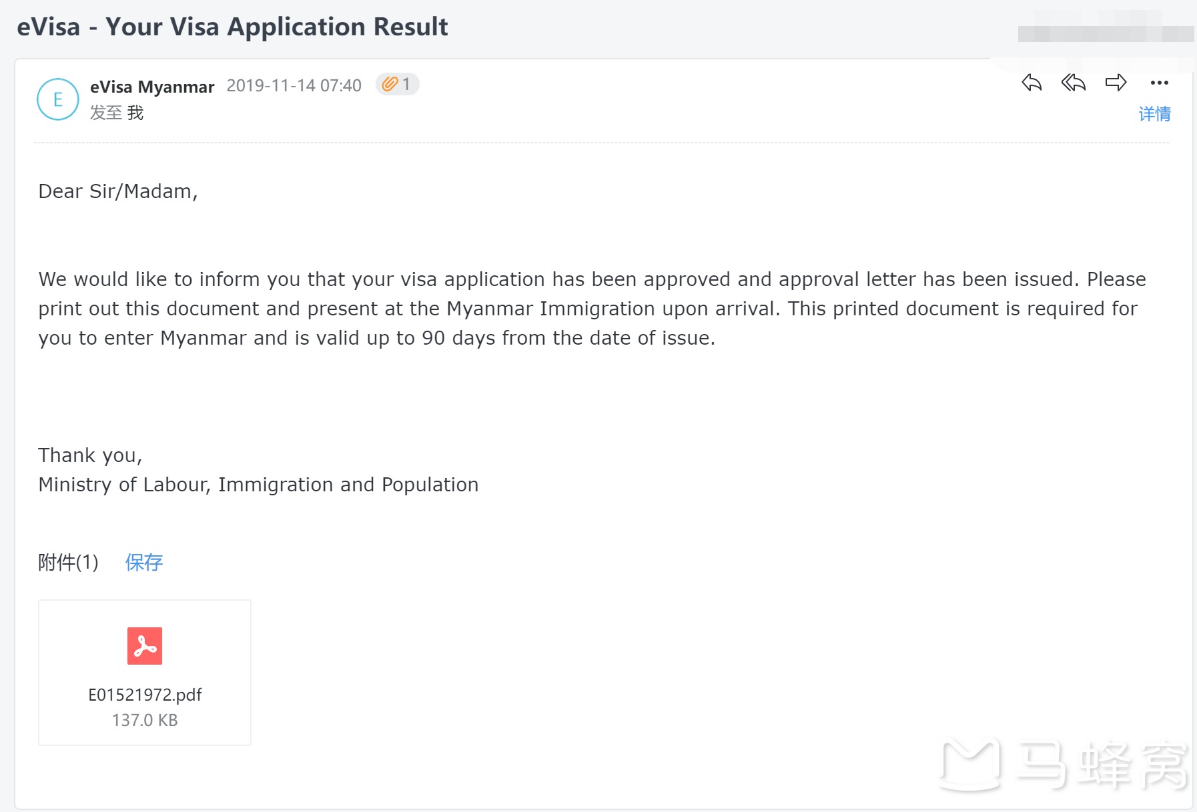Click the sender name eVisa Myanmar
The image size is (1197, 812).
(152, 87)
